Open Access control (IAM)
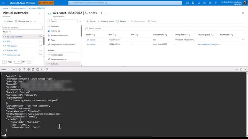Viewport: 248px width, 139px height. (59, 36)
